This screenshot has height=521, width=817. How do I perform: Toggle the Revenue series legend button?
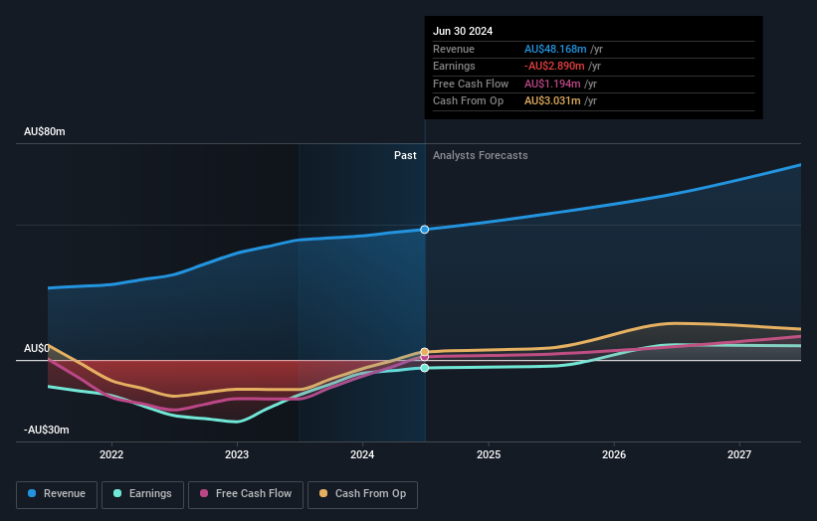click(57, 494)
